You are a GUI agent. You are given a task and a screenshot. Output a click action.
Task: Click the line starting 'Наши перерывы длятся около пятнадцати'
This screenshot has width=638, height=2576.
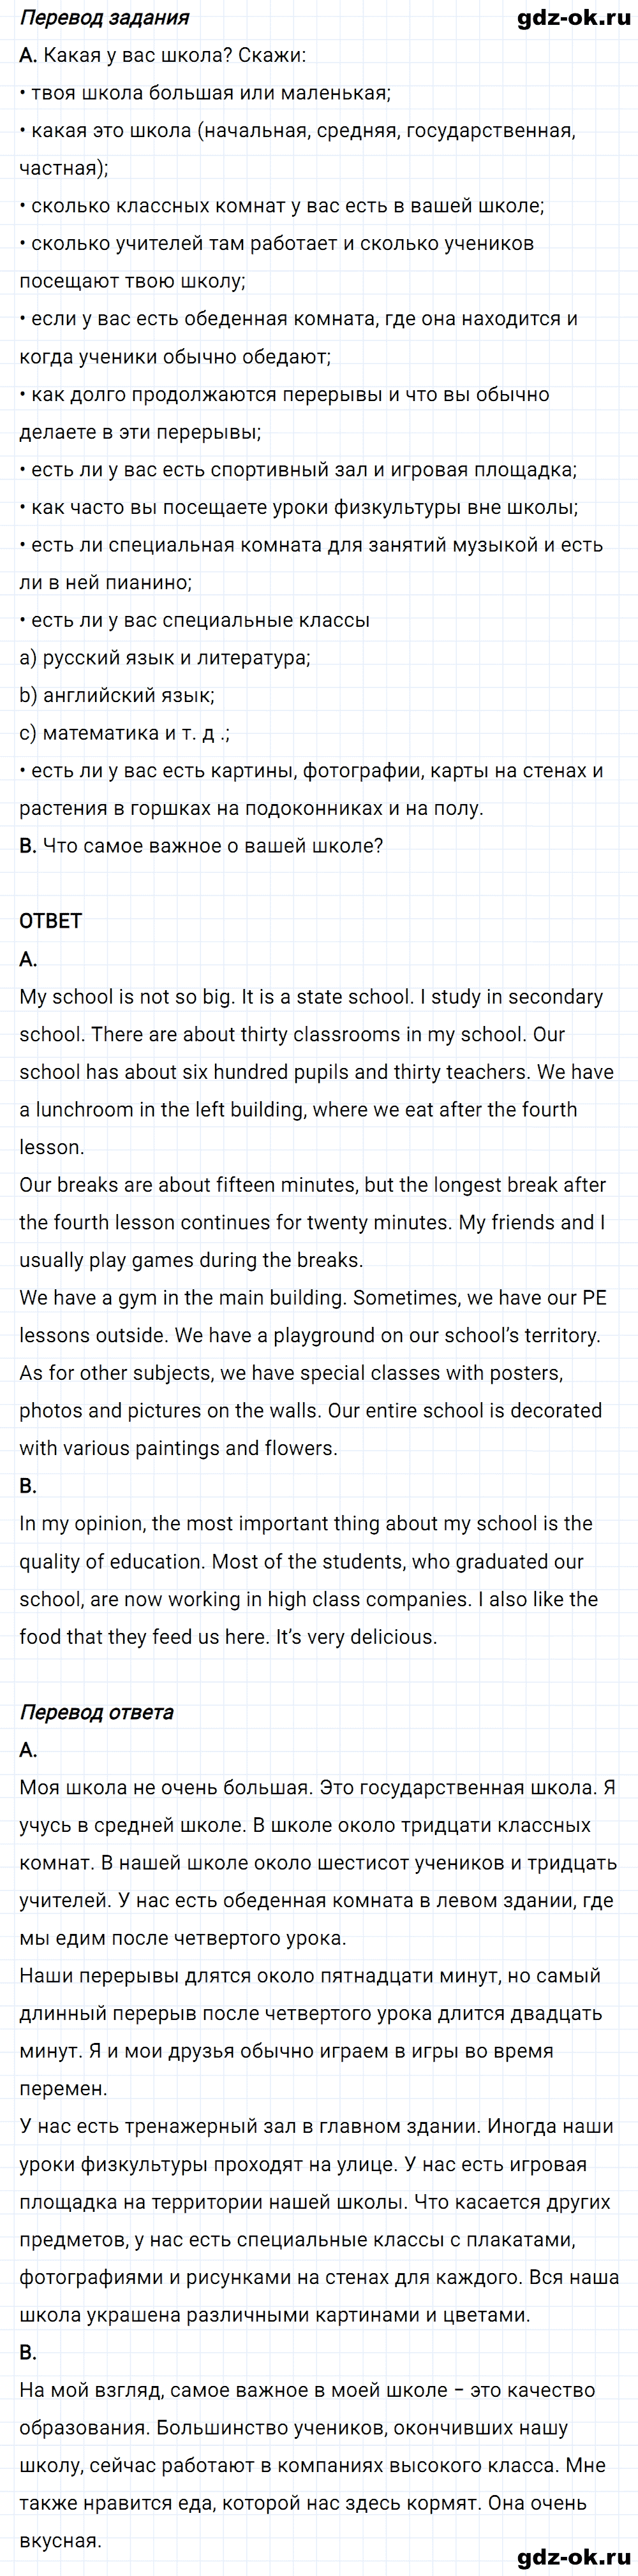310,1976
